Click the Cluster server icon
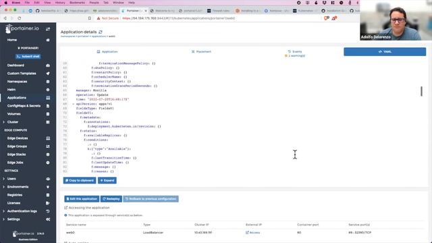This screenshot has width=432, height=243. click(x=48, y=122)
